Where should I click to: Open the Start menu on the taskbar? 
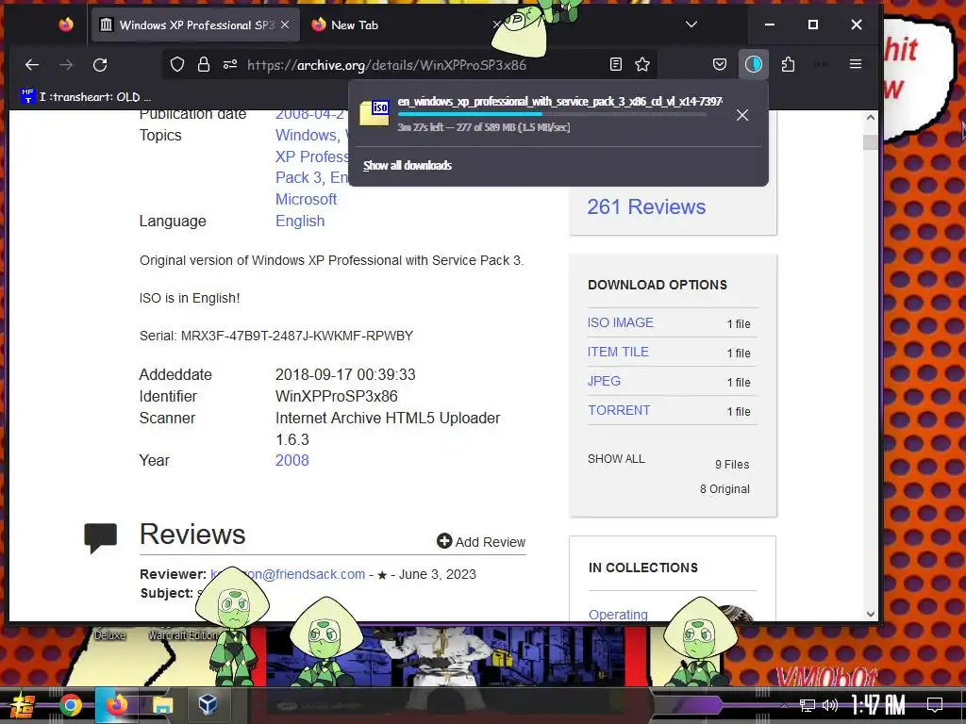click(23, 705)
